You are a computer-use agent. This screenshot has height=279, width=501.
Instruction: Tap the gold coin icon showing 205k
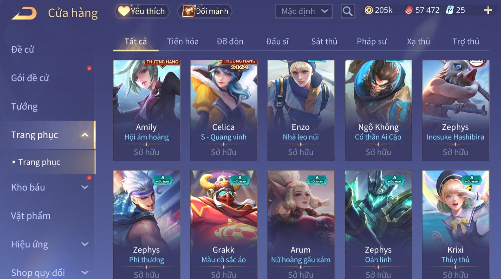[369, 11]
